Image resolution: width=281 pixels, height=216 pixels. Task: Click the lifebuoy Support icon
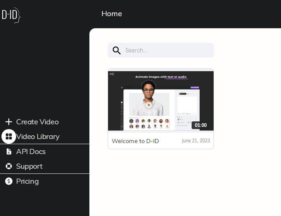(9, 166)
